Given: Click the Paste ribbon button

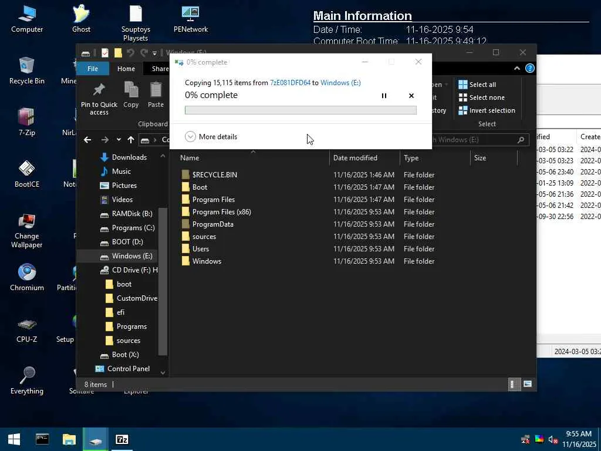Looking at the screenshot, I should coord(156,95).
